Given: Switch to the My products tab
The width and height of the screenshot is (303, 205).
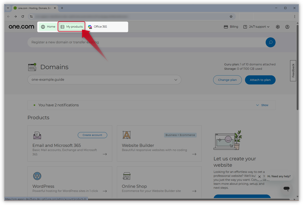Looking at the screenshot, I should 71,26.
